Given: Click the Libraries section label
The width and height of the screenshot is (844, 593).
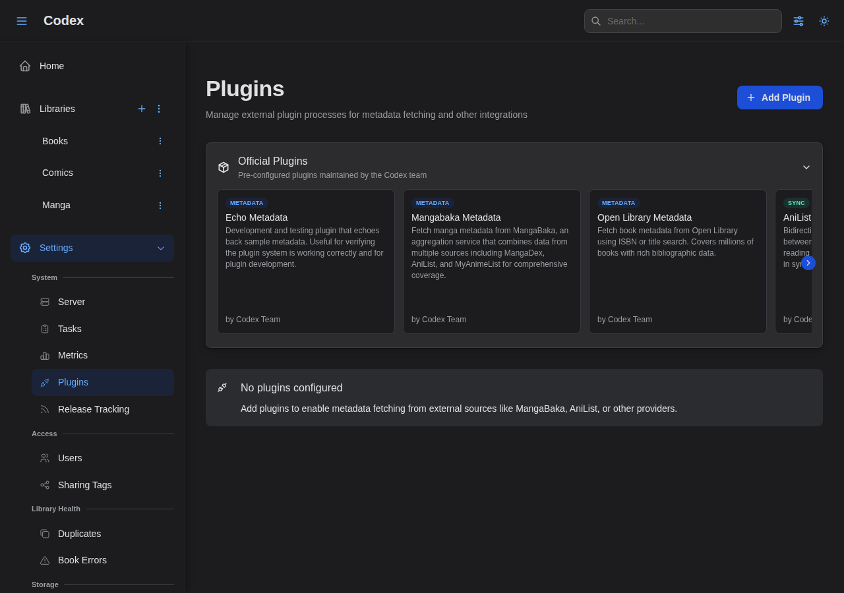Looking at the screenshot, I should click(x=57, y=109).
